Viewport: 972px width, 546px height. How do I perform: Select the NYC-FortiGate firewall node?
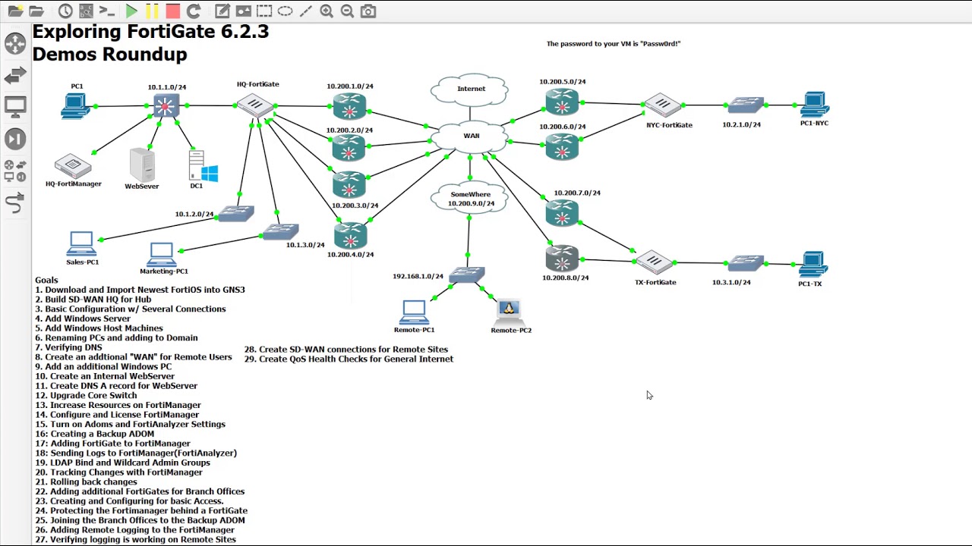tap(662, 105)
